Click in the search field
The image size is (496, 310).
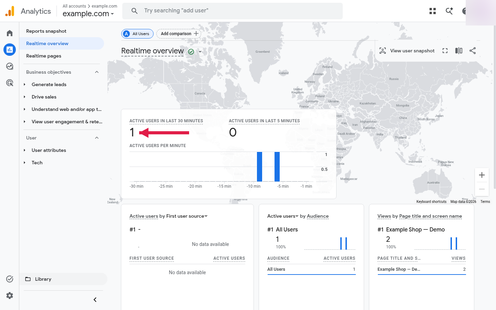pos(232,11)
